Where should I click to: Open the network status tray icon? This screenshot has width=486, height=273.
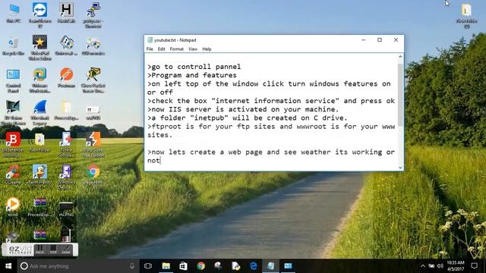(x=431, y=266)
